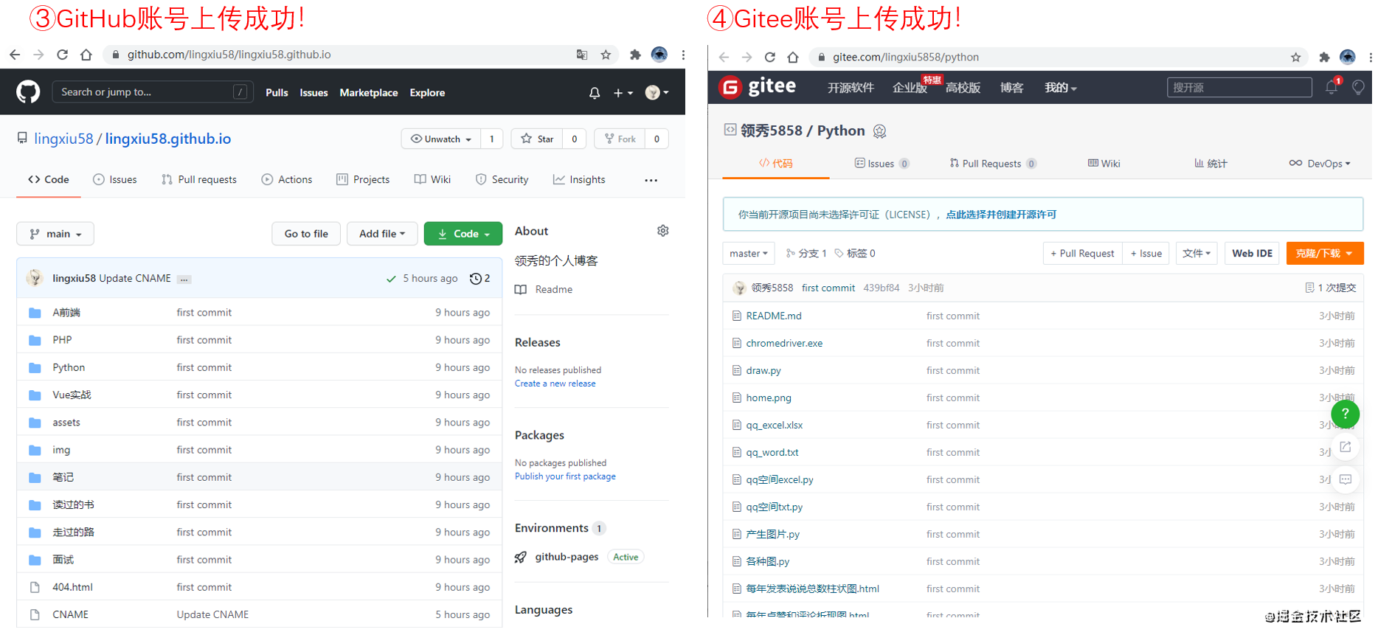Click profile avatar in Gitee browser toolbar

pos(1348,57)
